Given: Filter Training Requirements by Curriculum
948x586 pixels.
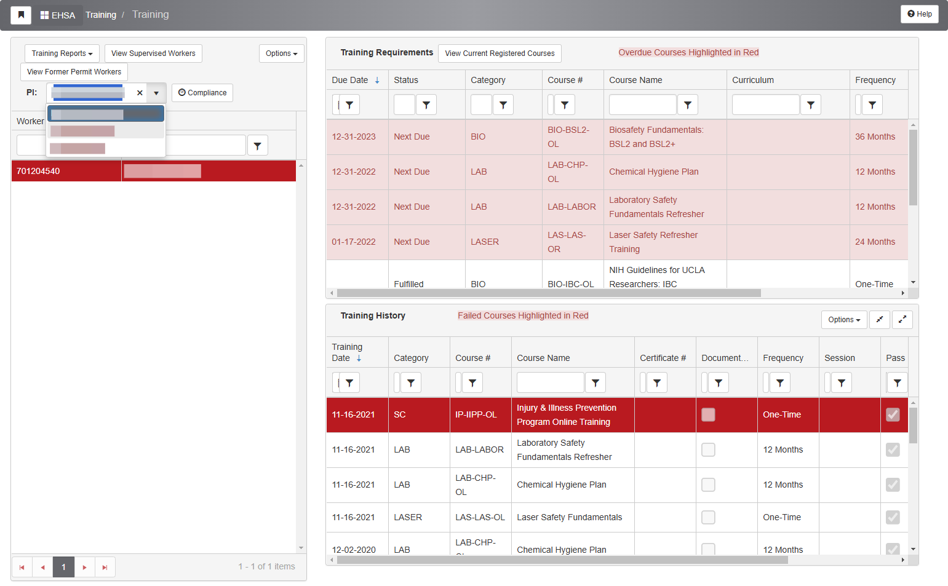Looking at the screenshot, I should pyautogui.click(x=811, y=105).
